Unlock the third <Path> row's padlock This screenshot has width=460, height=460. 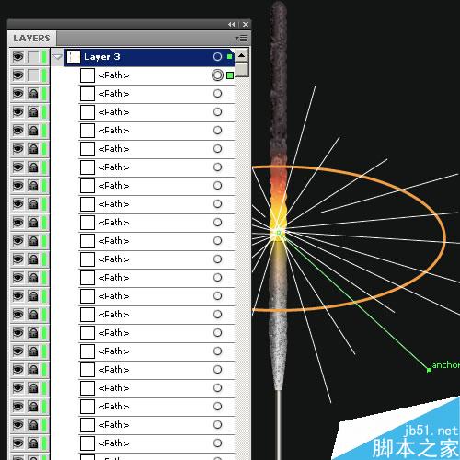33,112
